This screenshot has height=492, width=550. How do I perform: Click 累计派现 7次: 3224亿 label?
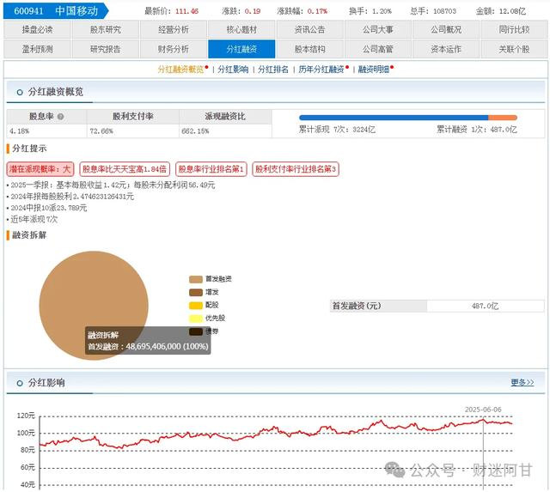pyautogui.click(x=337, y=130)
